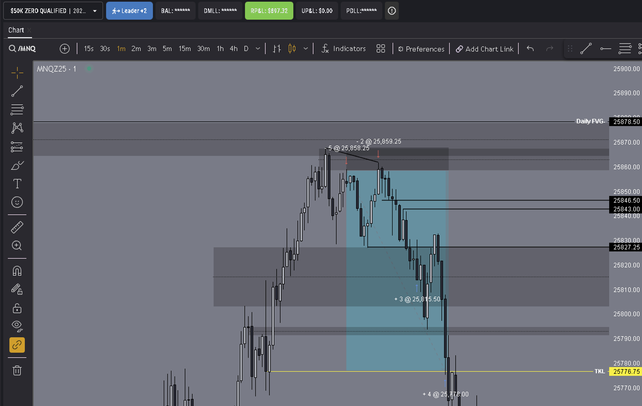Click the 25846.50 price level label
Image resolution: width=642 pixels, height=406 pixels.
click(625, 200)
